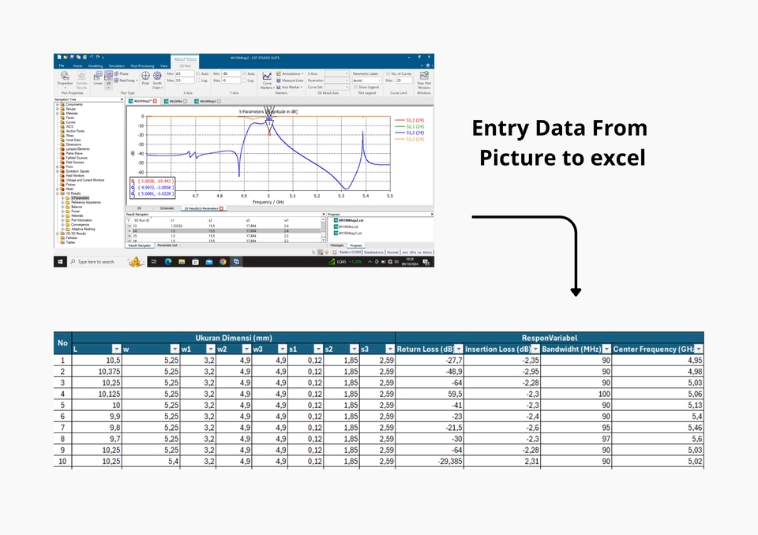
Task: Switch to the Post-Processing ribbon tab
Action: [141, 65]
